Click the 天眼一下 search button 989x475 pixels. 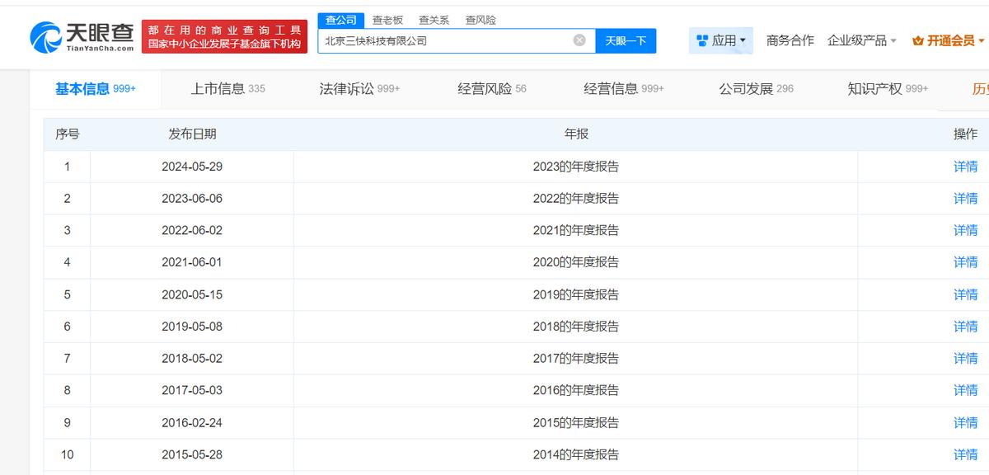[x=626, y=40]
